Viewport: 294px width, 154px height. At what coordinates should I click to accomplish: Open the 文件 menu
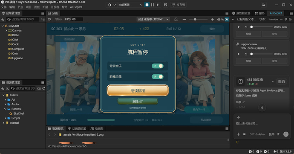point(4,7)
